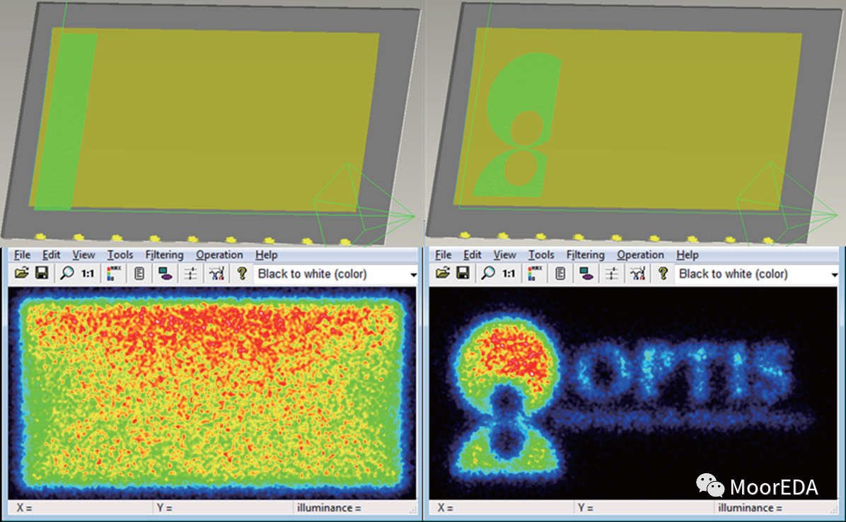Screen dimensions: 846x522
Task: Open View menu in right window
Action: pyautogui.click(x=504, y=255)
